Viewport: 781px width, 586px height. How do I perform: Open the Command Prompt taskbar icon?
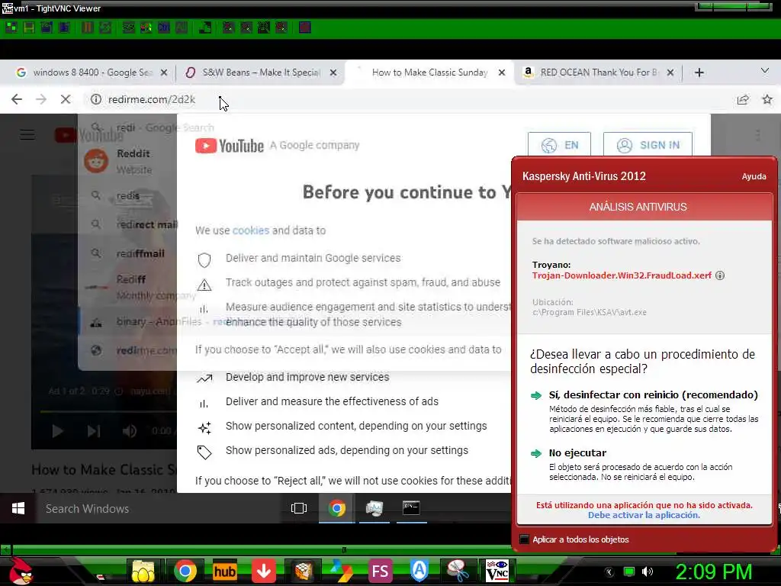411,508
